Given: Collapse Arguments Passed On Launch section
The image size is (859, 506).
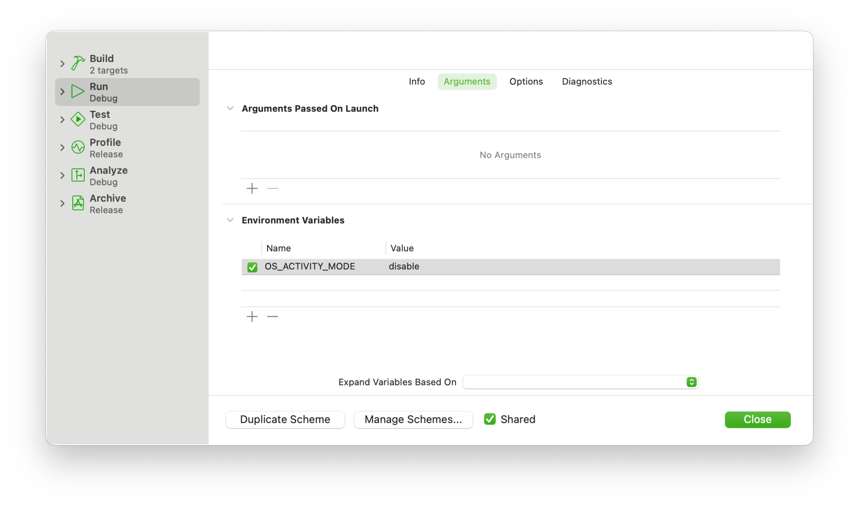Looking at the screenshot, I should pos(230,108).
